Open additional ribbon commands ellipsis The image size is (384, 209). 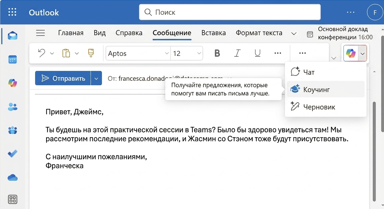point(302,53)
